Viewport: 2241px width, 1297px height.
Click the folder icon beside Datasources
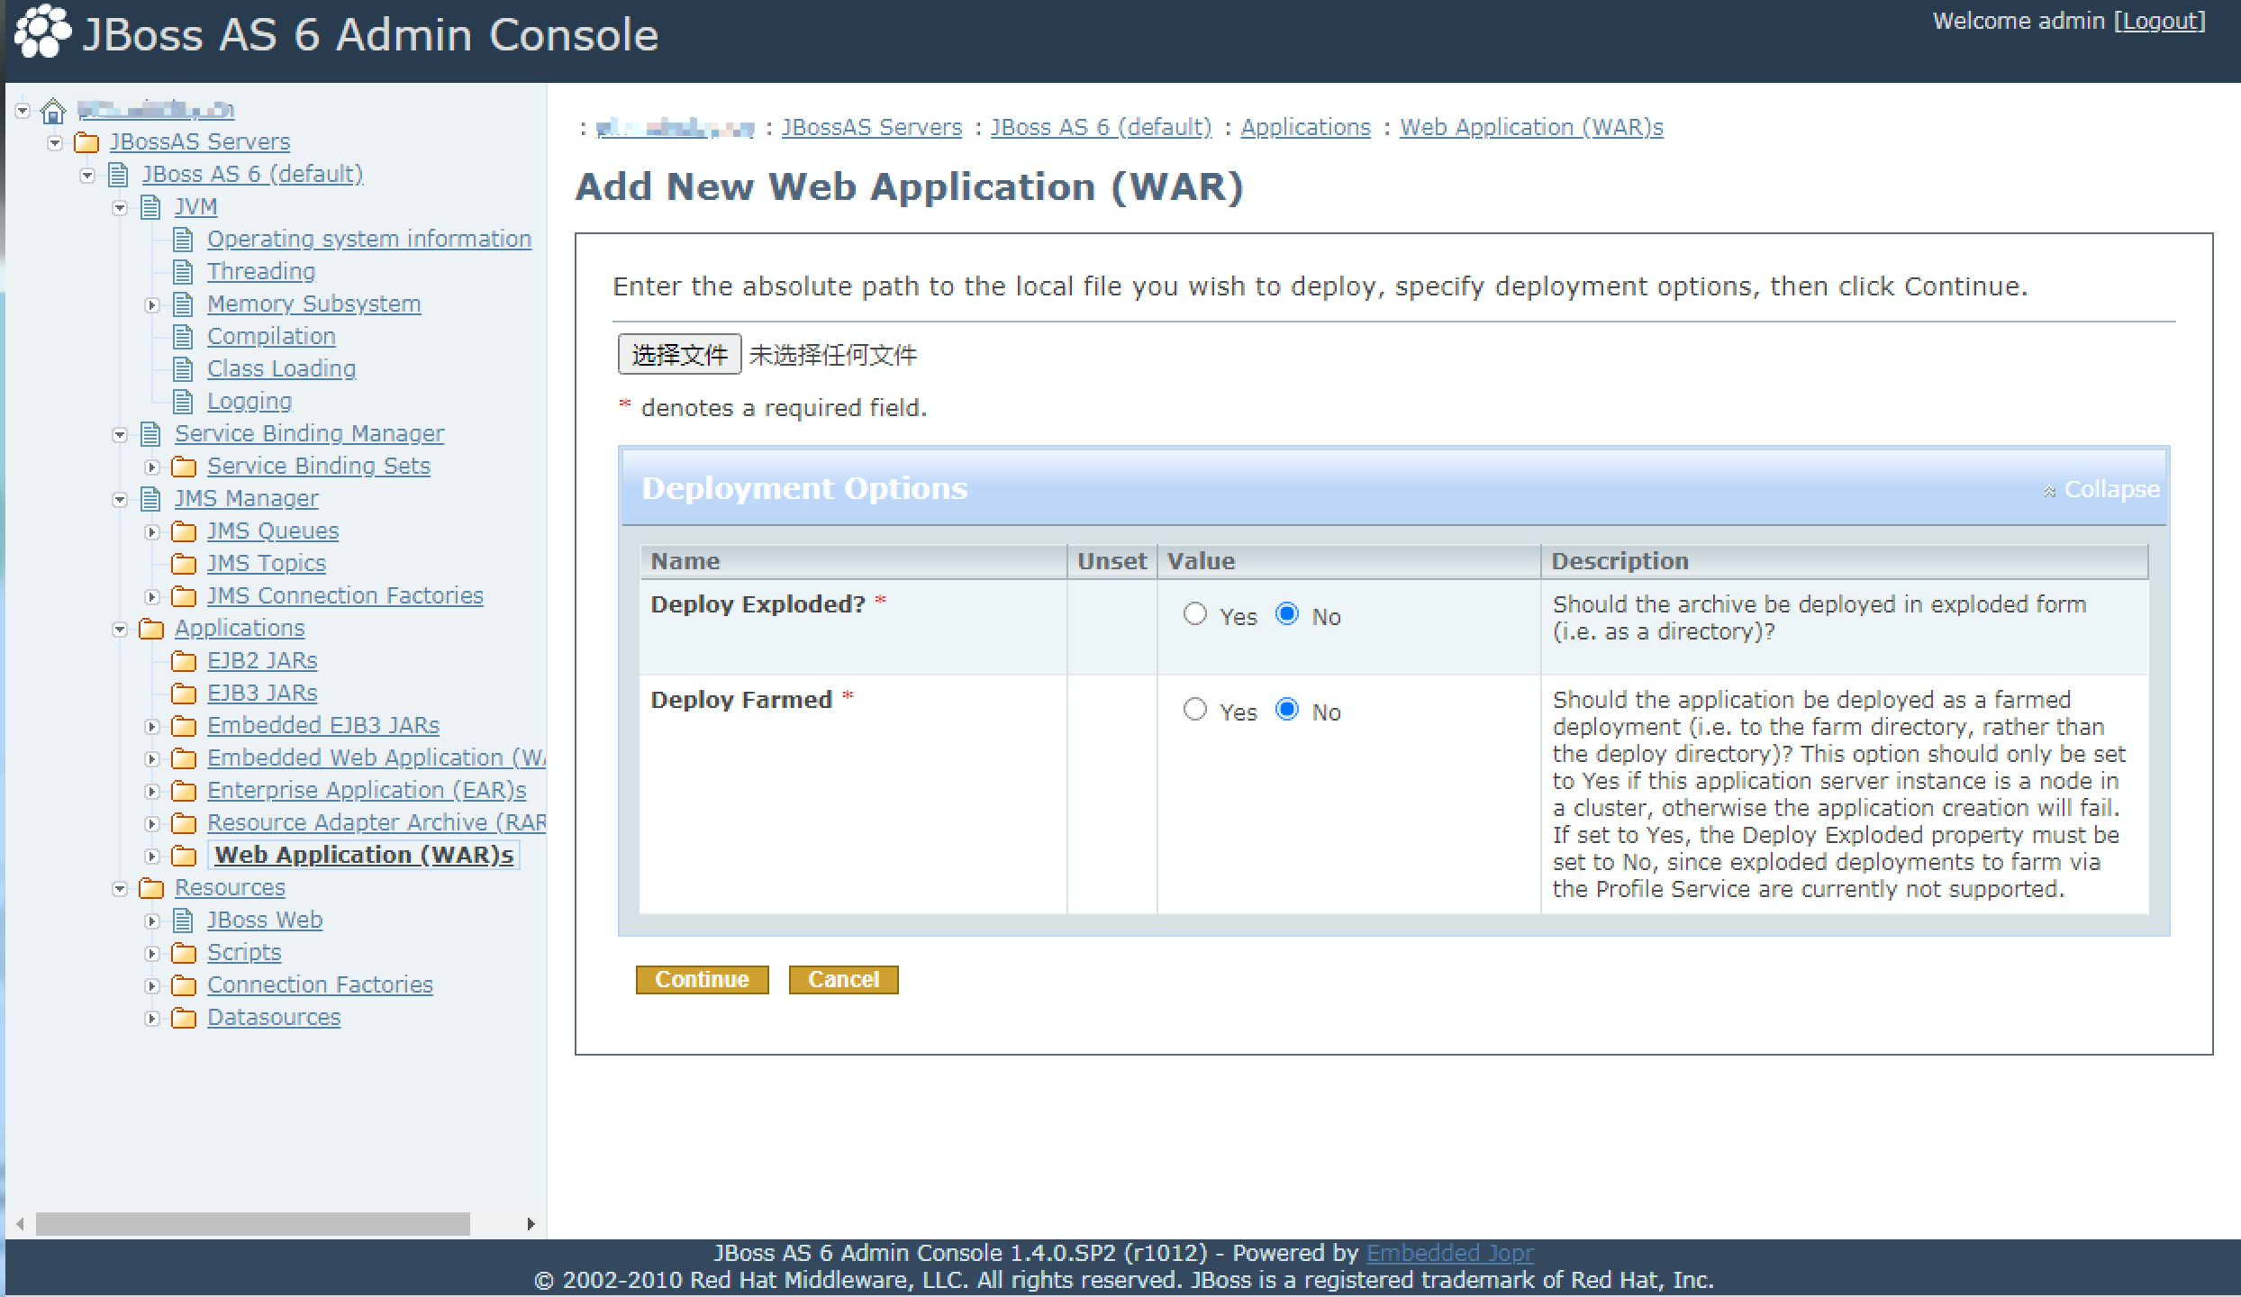point(184,1018)
